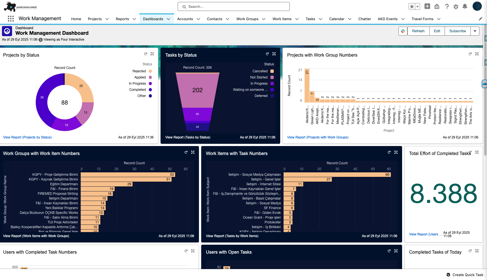Refresh Work Items with Task Numbers widget
Image resolution: width=487 pixels, height=280 pixels.
click(x=389, y=152)
